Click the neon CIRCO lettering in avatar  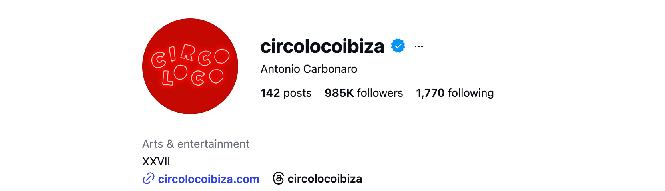(190, 57)
